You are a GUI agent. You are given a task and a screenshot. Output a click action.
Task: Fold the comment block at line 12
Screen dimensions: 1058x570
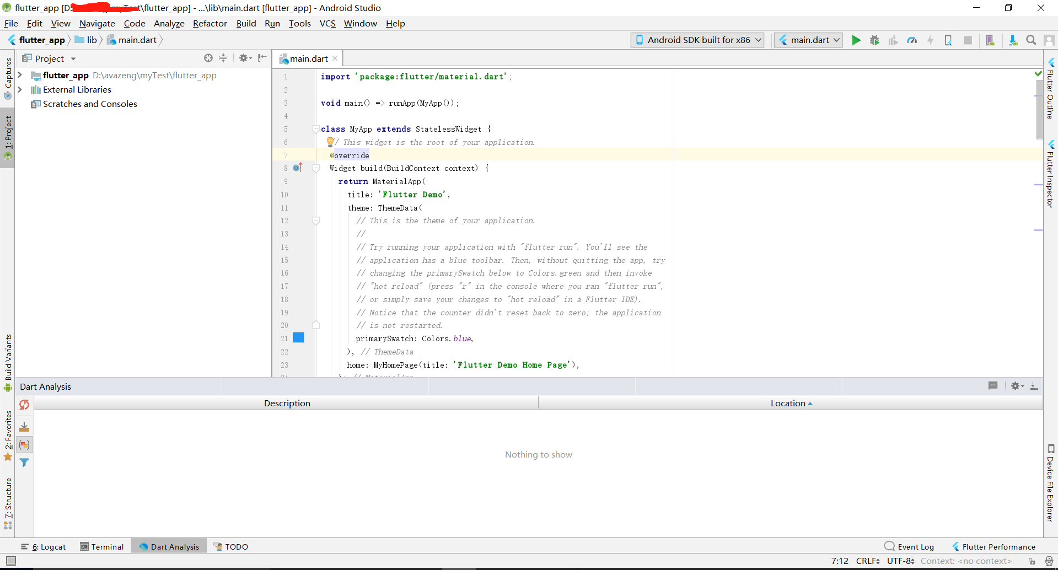click(x=316, y=221)
